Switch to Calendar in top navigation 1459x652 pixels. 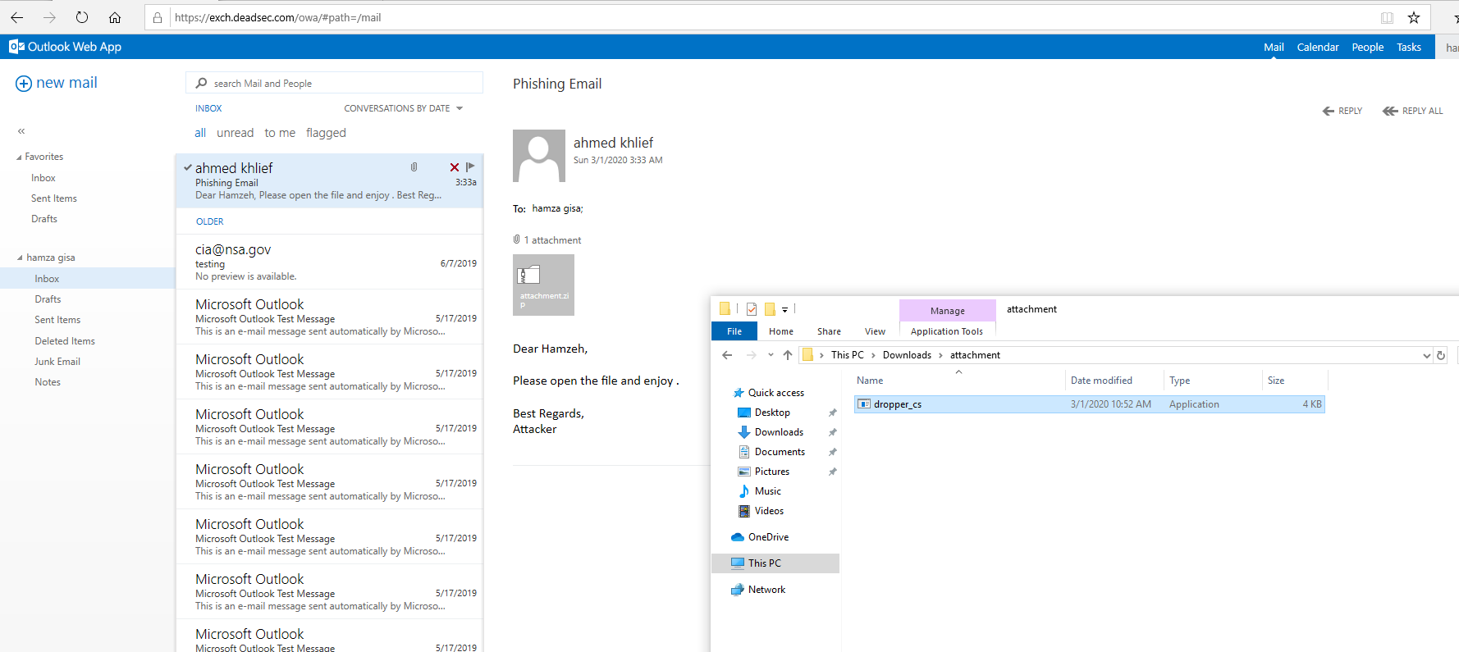(x=1318, y=47)
